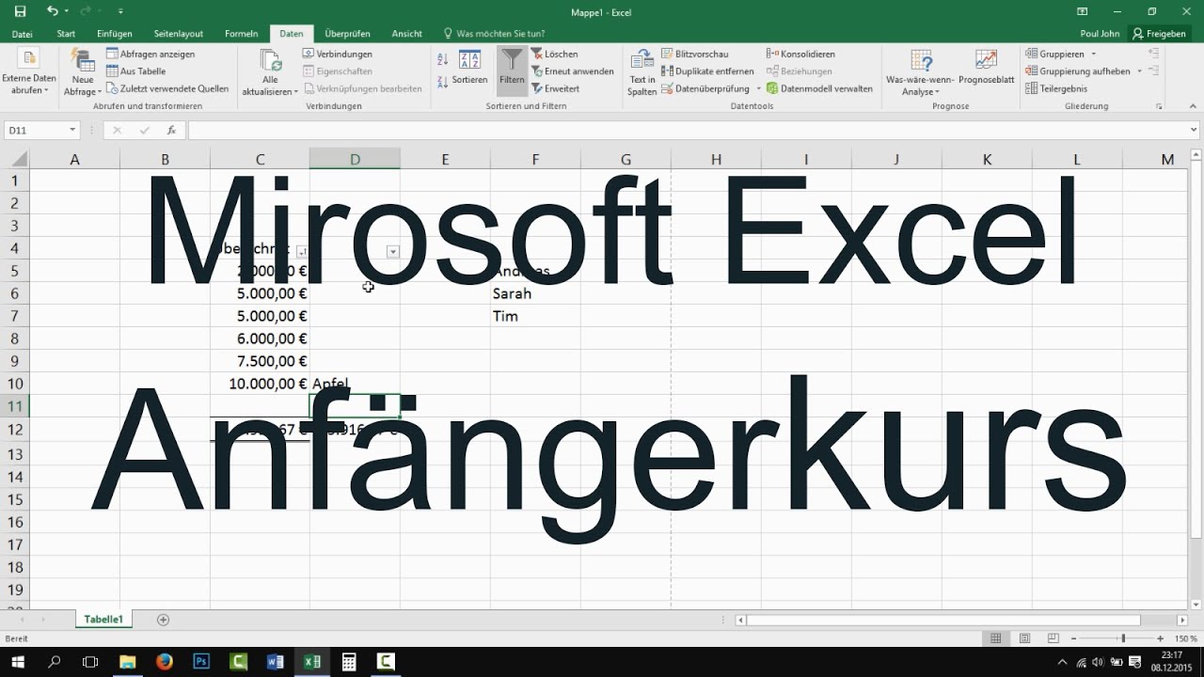Open Photoshop from taskbar
The height and width of the screenshot is (677, 1204).
tap(201, 662)
